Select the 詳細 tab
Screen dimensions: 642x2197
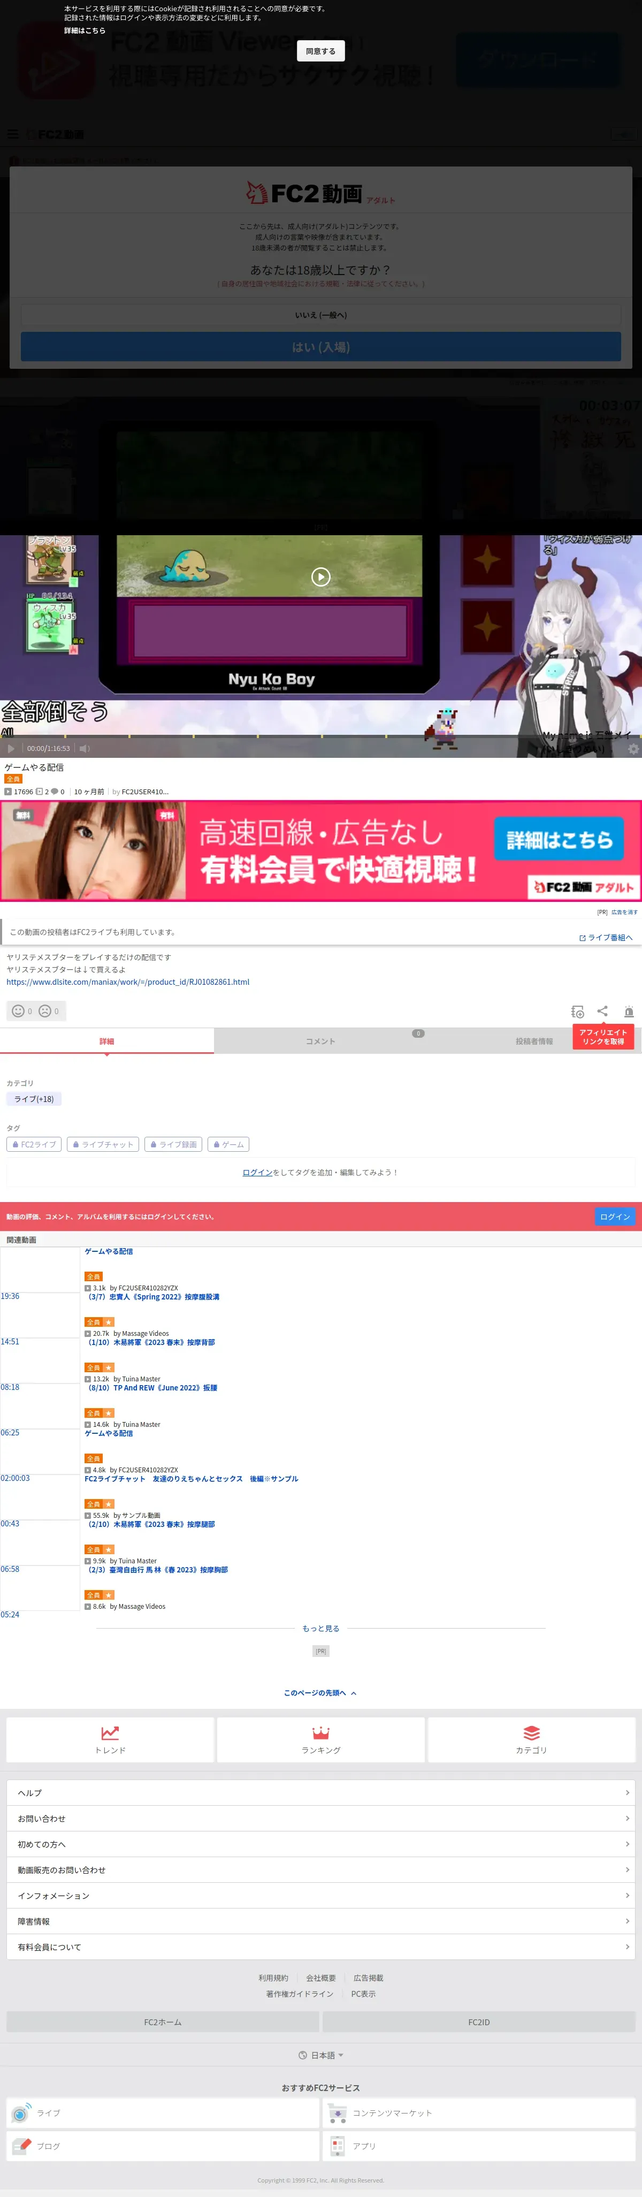pyautogui.click(x=106, y=1042)
